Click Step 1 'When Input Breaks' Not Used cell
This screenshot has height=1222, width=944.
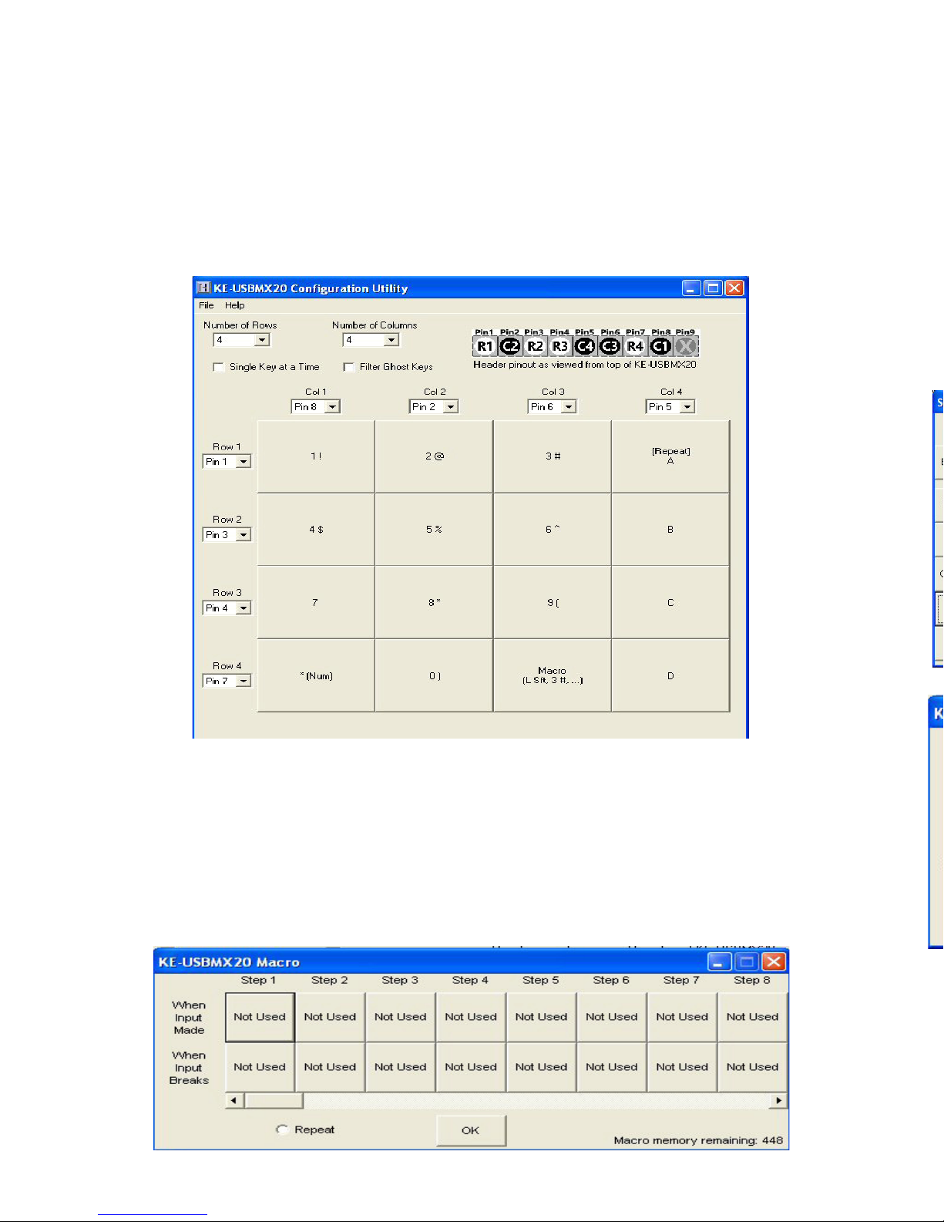pyautogui.click(x=260, y=1067)
